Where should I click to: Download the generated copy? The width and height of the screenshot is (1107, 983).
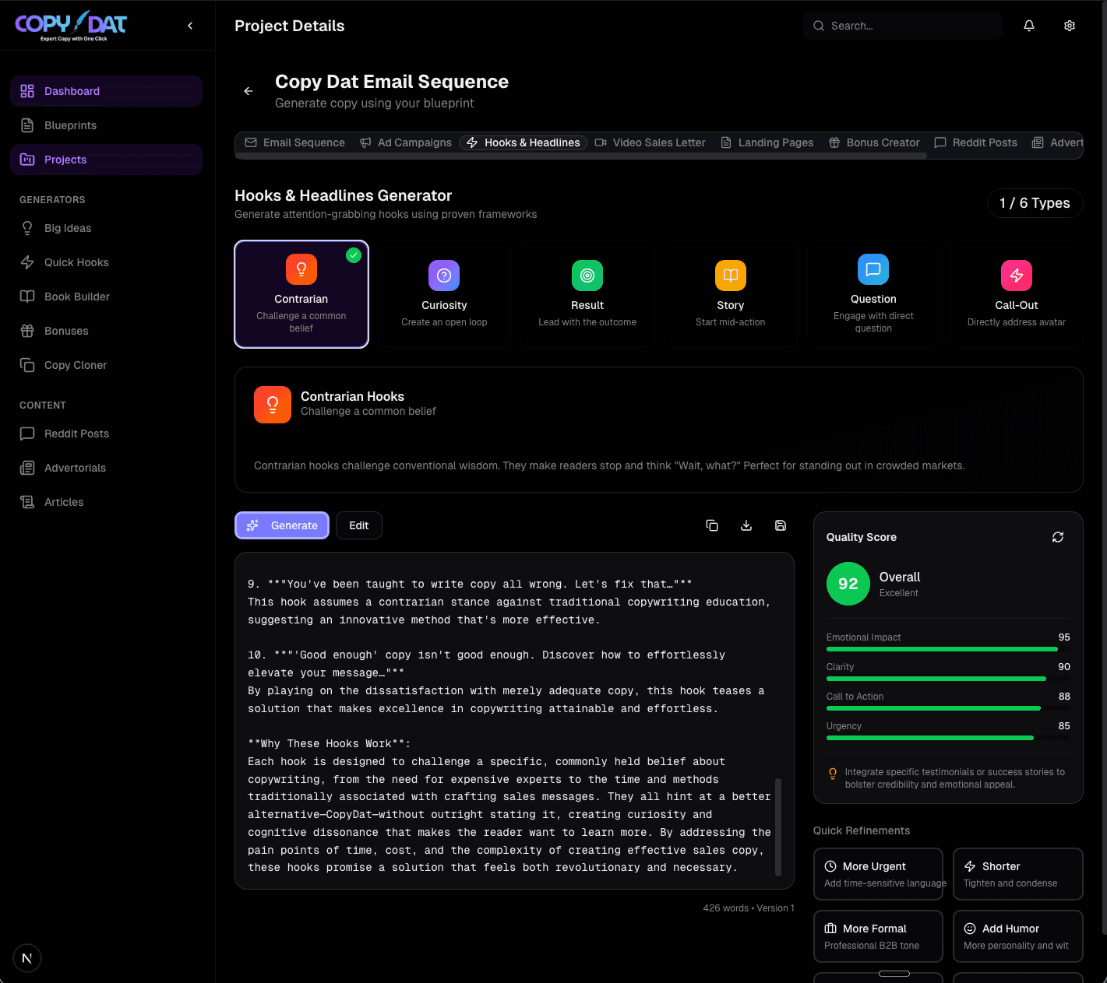pyautogui.click(x=746, y=525)
